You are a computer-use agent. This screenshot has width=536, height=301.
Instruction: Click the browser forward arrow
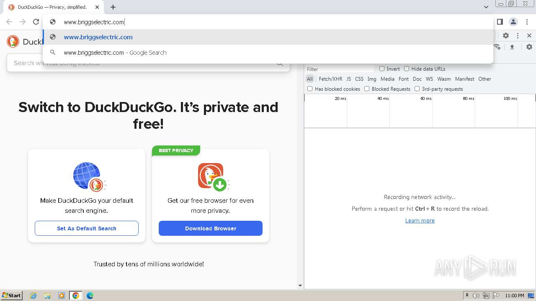(23, 22)
